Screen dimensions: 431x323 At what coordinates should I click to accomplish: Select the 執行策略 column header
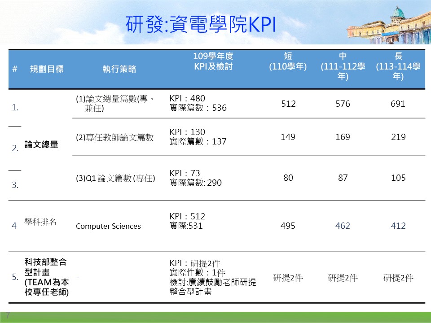119,69
